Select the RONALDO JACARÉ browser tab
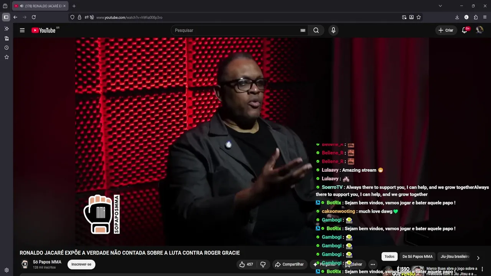Viewport: 491px width, 276px height. tap(40, 6)
